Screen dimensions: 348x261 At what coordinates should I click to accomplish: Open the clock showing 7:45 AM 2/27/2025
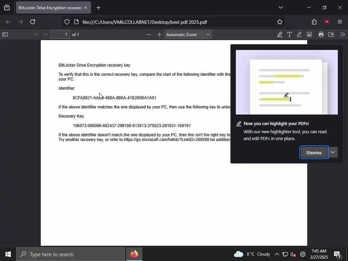(319, 254)
